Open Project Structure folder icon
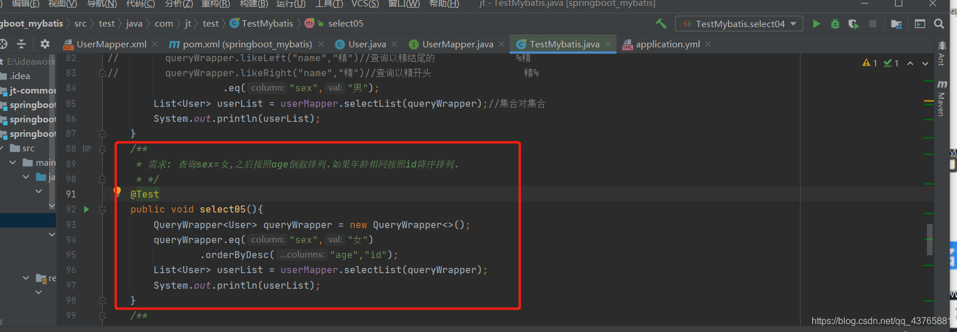Image resolution: width=957 pixels, height=332 pixels. click(896, 24)
